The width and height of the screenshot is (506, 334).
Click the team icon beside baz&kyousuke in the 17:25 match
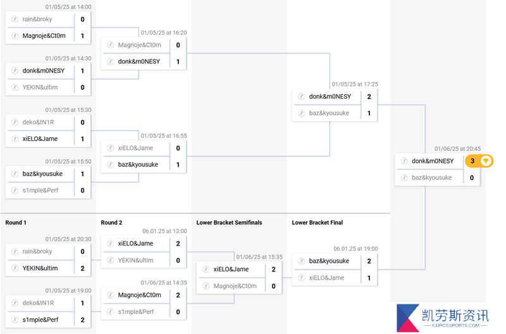(x=302, y=113)
